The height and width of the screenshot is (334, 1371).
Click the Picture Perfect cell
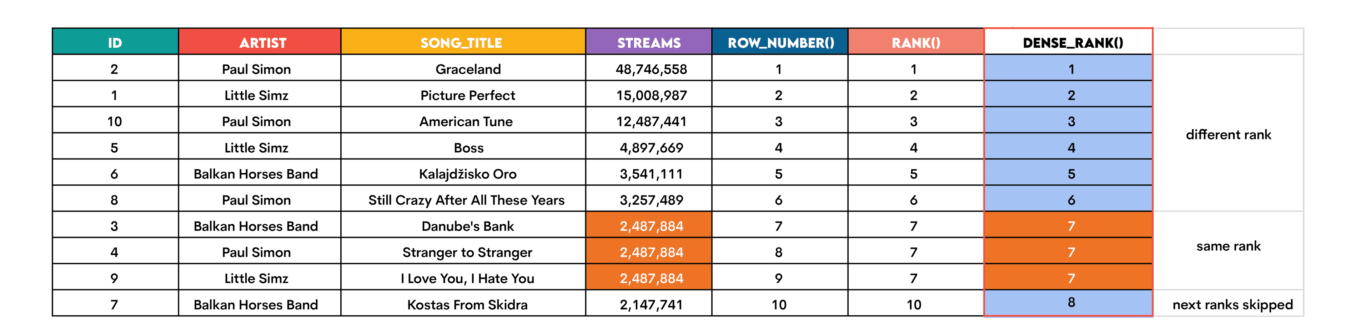tap(468, 95)
